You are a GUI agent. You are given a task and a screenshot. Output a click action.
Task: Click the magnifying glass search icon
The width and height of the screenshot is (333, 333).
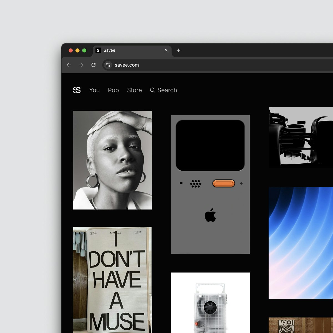pyautogui.click(x=152, y=90)
